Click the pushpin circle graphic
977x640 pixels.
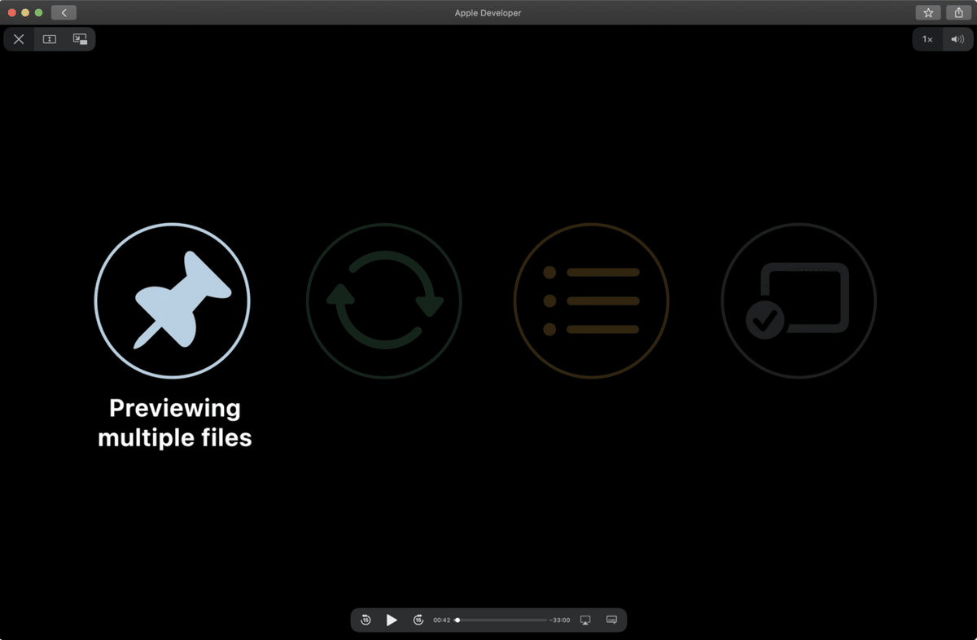173,300
